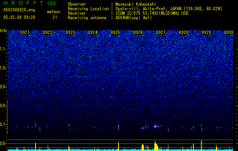Click the long meteor echo just after 0927
238x151 pixels.
(x=157, y=126)
